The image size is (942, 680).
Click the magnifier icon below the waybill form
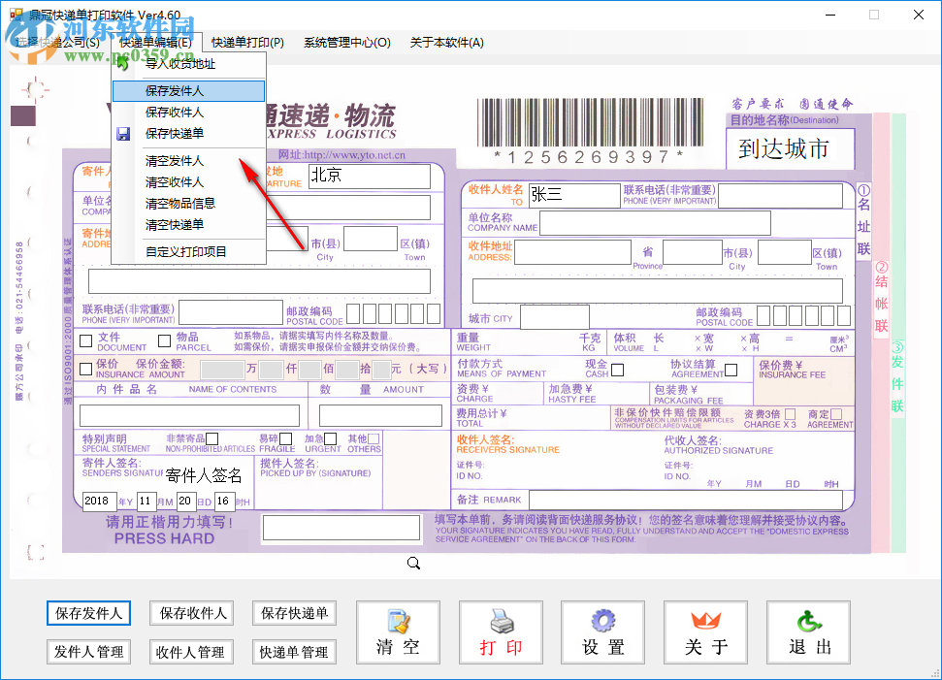pos(413,563)
